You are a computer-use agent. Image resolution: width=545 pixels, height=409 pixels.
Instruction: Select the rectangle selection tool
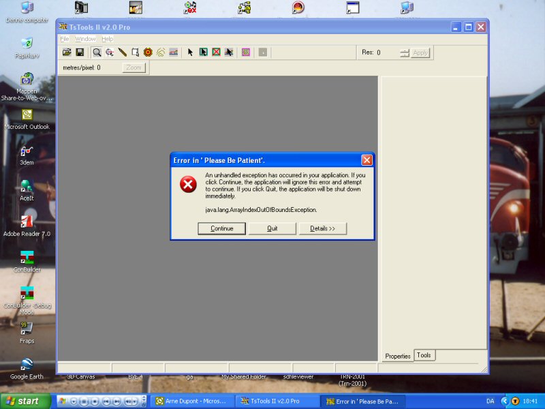pos(135,52)
